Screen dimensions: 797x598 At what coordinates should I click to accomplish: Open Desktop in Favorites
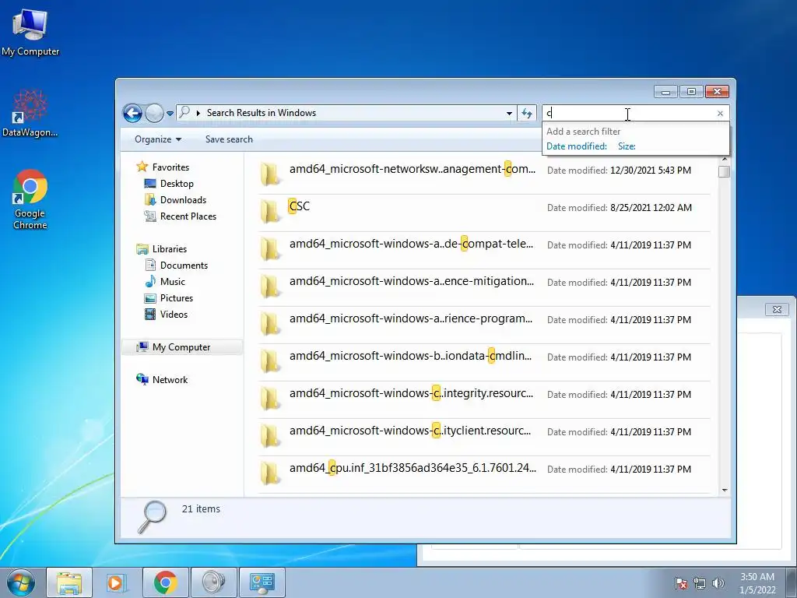point(177,184)
